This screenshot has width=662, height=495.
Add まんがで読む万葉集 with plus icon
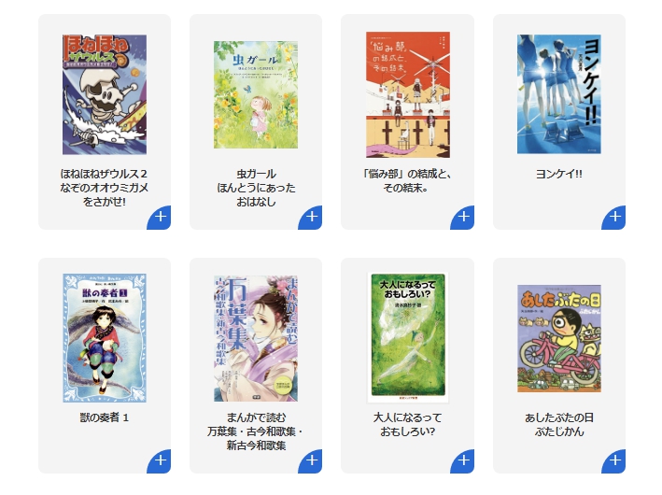point(310,461)
